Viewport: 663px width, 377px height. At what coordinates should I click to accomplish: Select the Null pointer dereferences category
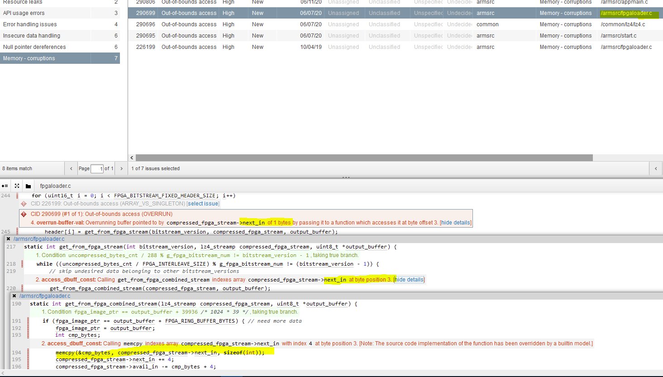coord(34,47)
